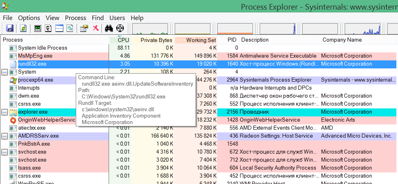Image resolution: width=398 pixels, height=184 pixels.
Task: Select the lsass.exe process row
Action: tap(29, 168)
